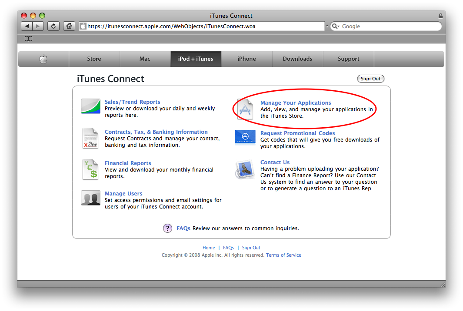The image size is (463, 311).
Task: Click the Contact Us stamp icon
Action: [x=245, y=170]
